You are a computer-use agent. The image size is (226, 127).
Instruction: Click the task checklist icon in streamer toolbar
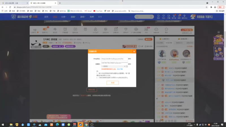(116, 29)
